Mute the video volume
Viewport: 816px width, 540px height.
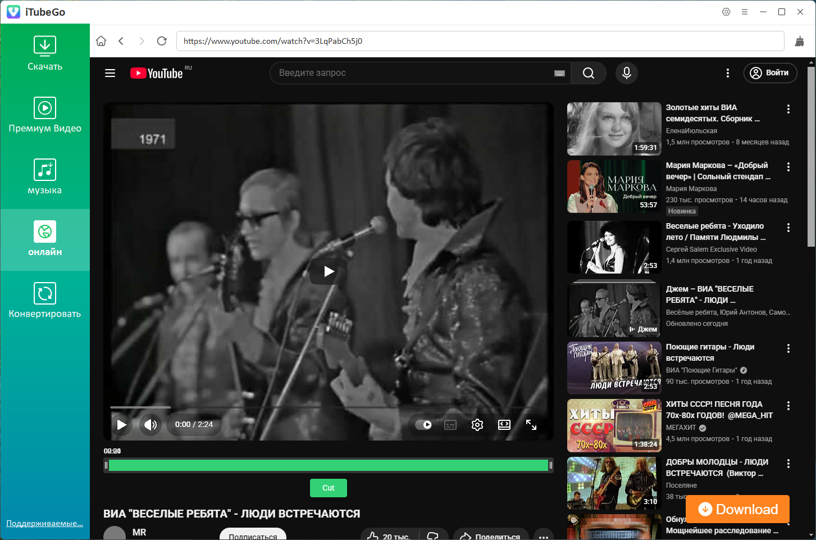tap(150, 425)
